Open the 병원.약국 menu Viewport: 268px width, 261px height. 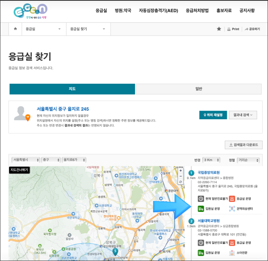click(123, 10)
